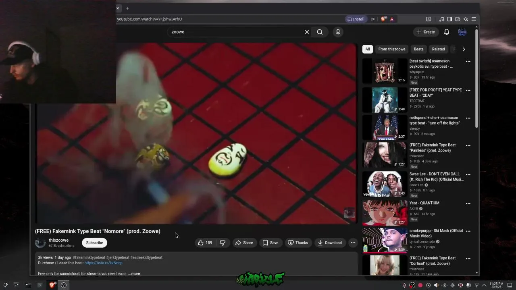Click the #esdeekidtypebeat hashtag
The width and height of the screenshot is (516, 290).
[x=146, y=257]
